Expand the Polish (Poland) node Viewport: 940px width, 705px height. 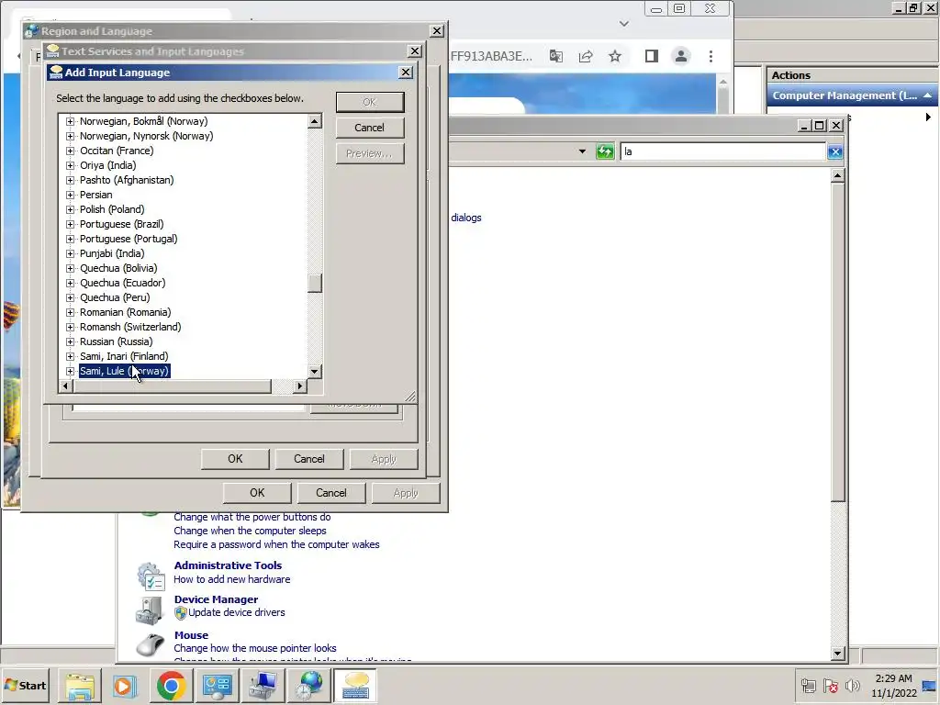pos(70,209)
